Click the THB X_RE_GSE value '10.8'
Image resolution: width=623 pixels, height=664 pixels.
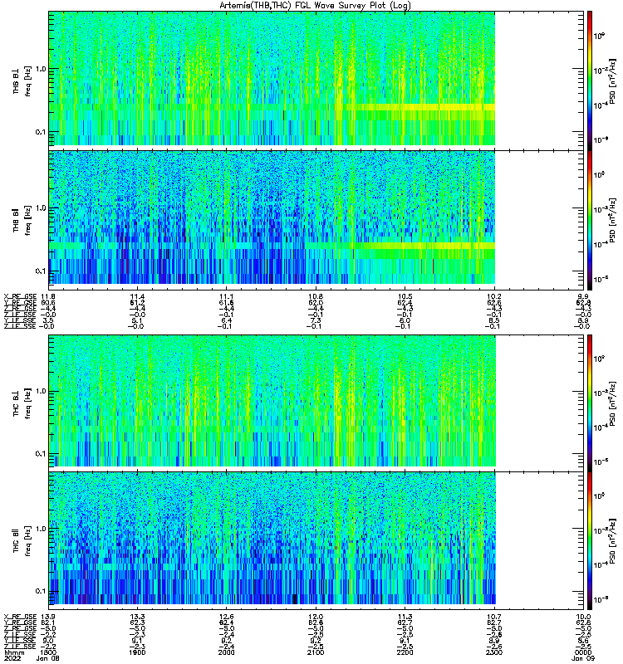coord(316,296)
